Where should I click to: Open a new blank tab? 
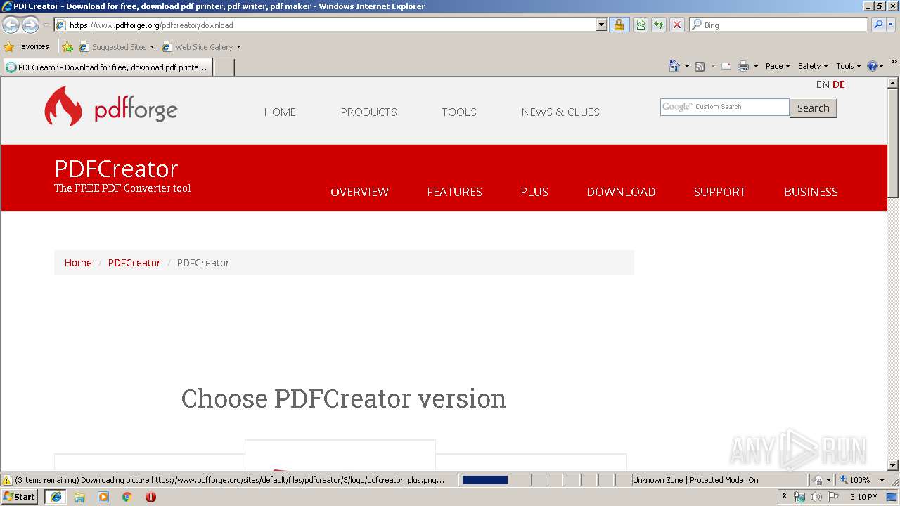[224, 67]
